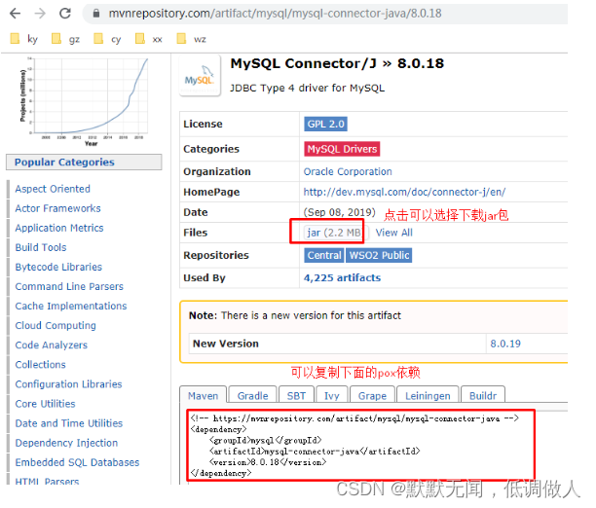The width and height of the screenshot is (596, 508).
Task: Click the projects growth chart thumbnail
Action: click(x=84, y=102)
